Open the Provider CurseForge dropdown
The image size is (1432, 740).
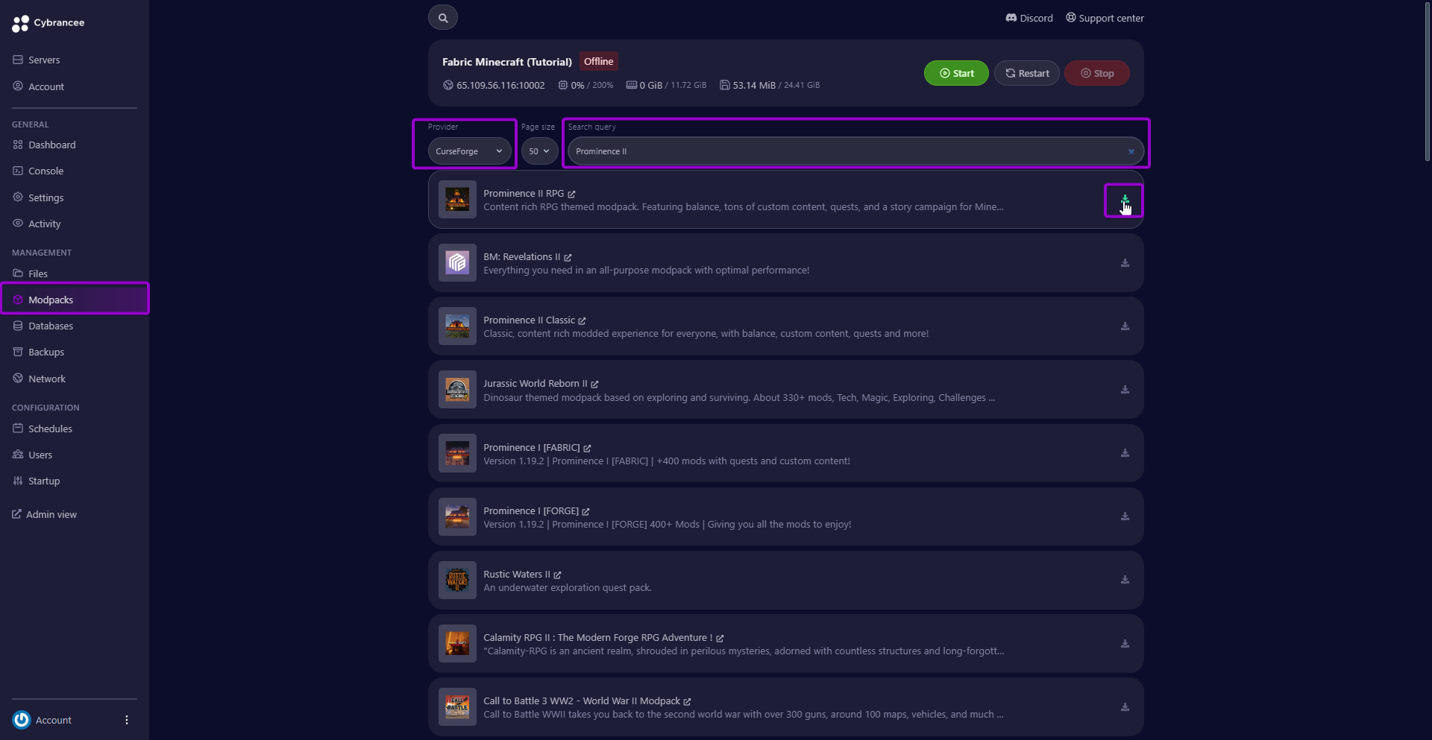(469, 151)
